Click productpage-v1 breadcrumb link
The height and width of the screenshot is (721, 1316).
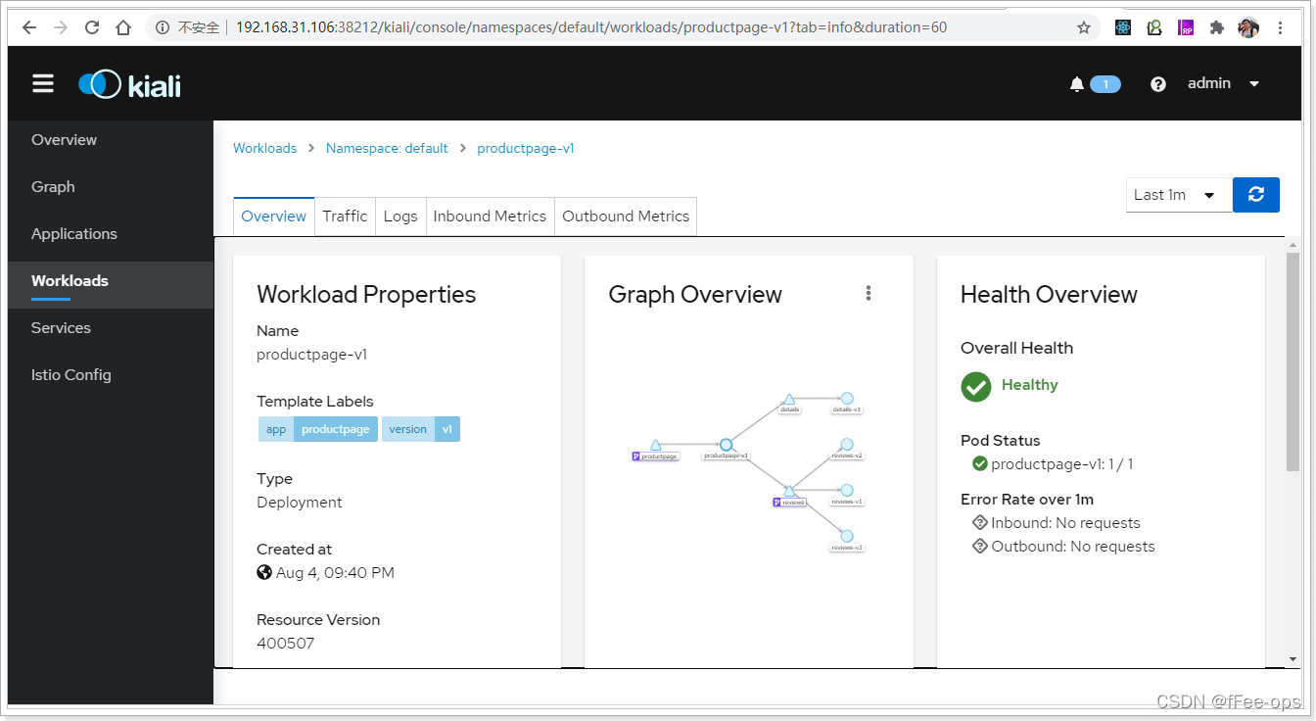click(x=526, y=149)
